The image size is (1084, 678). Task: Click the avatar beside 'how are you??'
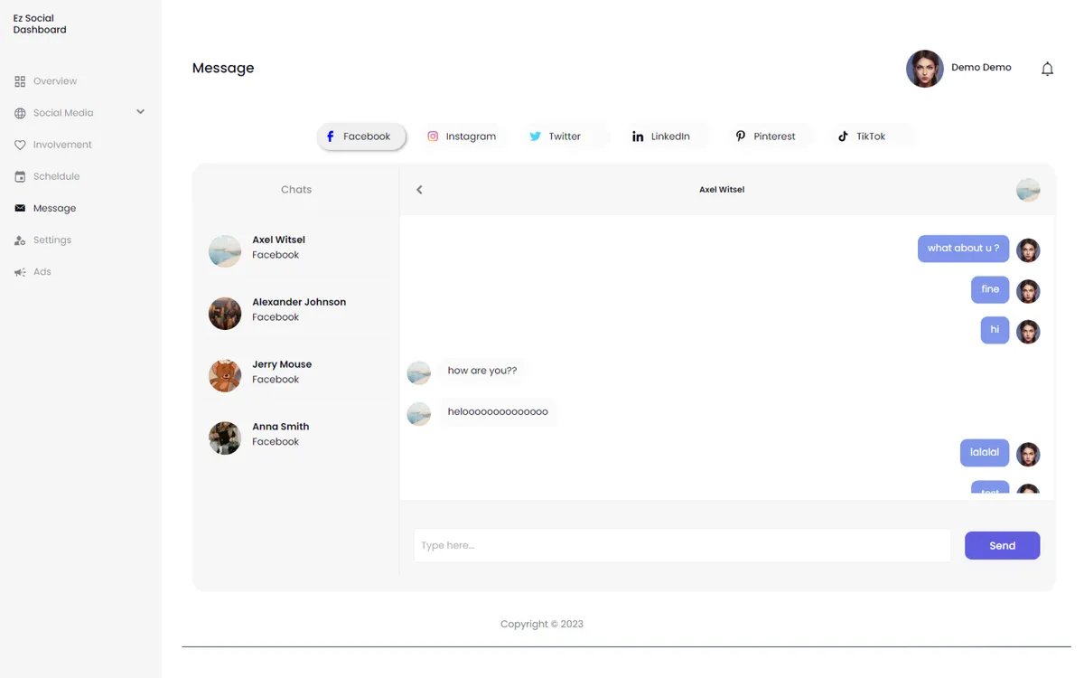coord(419,372)
